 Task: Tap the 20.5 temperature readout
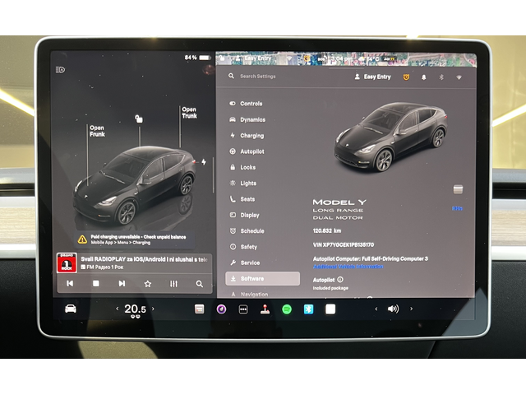click(x=135, y=309)
